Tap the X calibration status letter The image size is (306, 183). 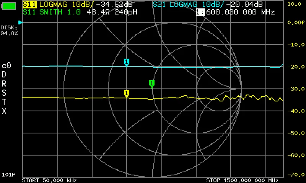click(x=4, y=111)
